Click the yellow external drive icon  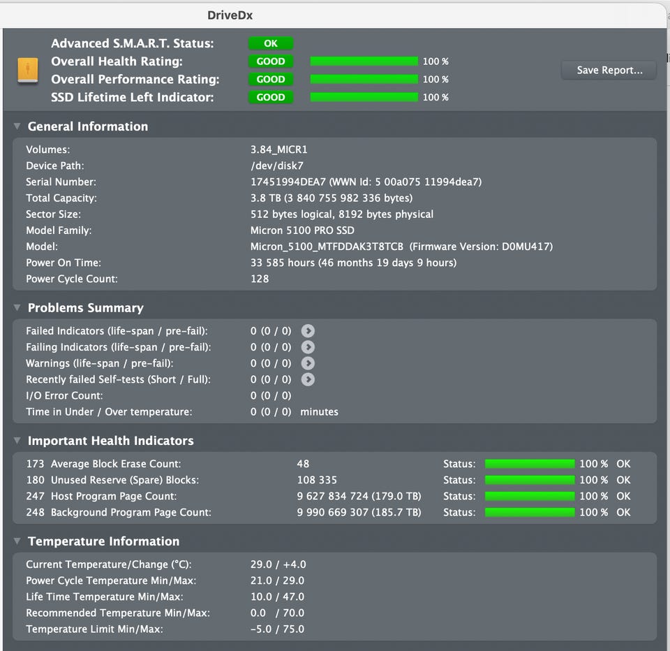point(28,70)
